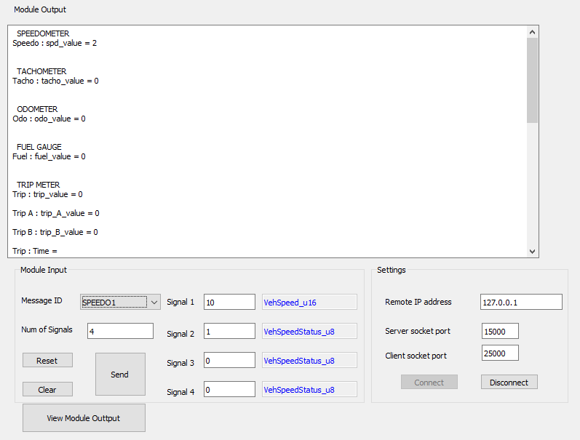This screenshot has height=440, width=580.
Task: Edit the Num of Signals field
Action: [120, 332]
